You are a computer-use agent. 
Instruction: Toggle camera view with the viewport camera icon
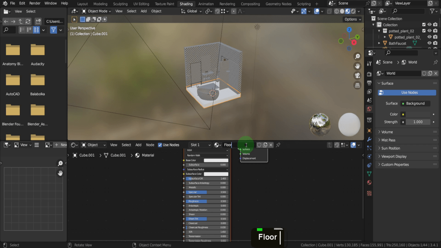pyautogui.click(x=357, y=75)
